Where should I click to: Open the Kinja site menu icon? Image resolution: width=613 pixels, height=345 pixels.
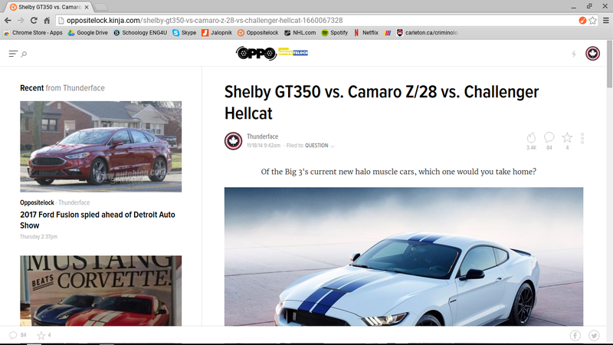pos(13,54)
